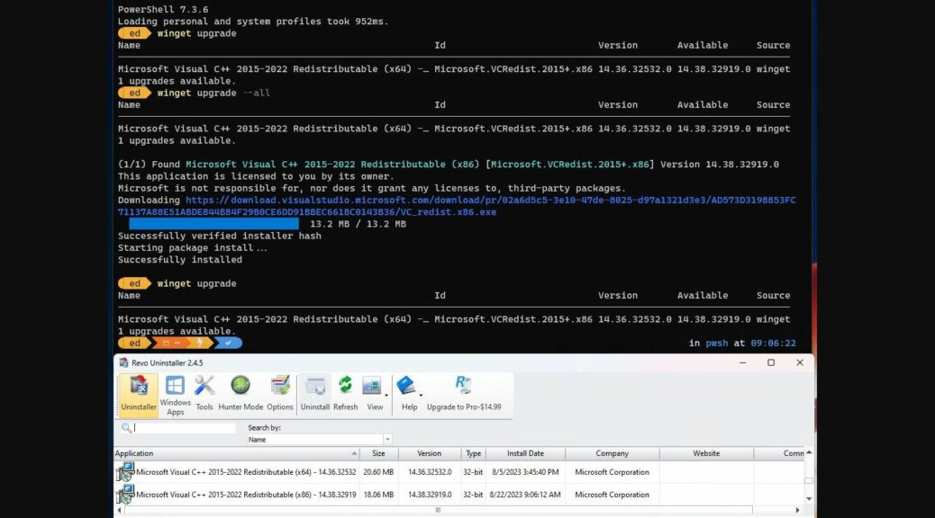Click the lightning bolt prompt segment

[x=200, y=343]
